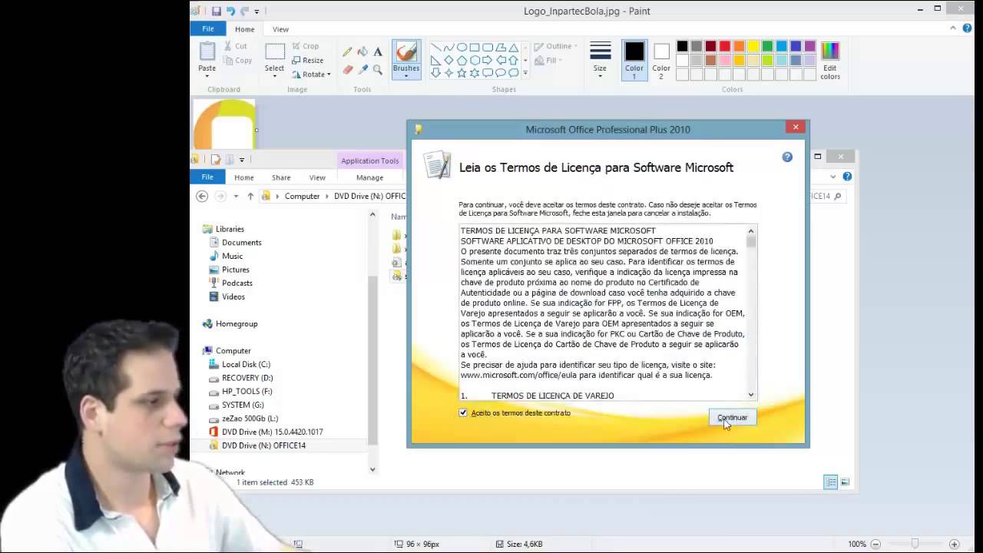
Task: Pick the yellow color swatch
Action: tap(753, 46)
